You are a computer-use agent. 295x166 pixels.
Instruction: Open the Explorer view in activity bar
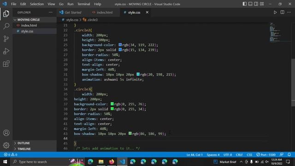6,14
